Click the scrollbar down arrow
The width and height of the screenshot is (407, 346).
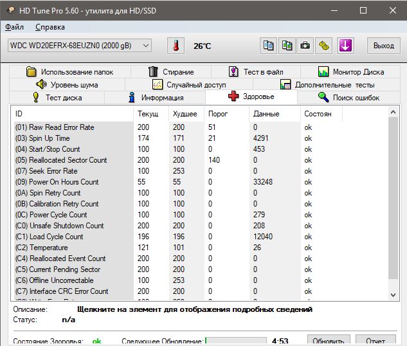click(393, 295)
